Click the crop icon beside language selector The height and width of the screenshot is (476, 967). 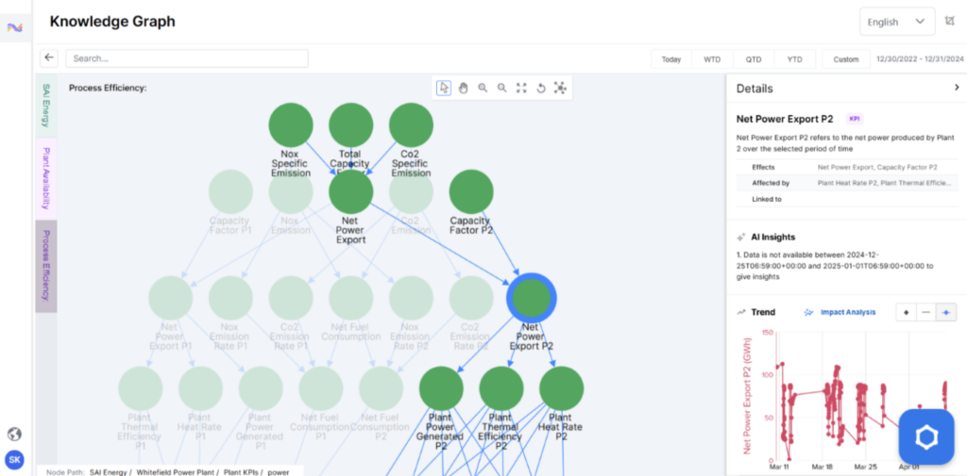pyautogui.click(x=950, y=22)
